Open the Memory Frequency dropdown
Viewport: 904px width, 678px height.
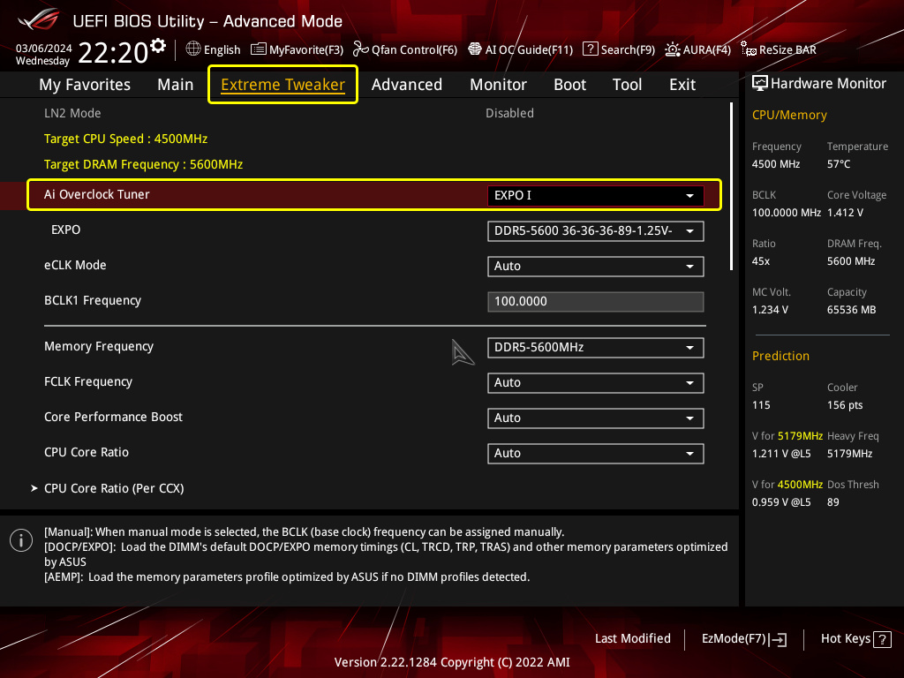coord(596,347)
